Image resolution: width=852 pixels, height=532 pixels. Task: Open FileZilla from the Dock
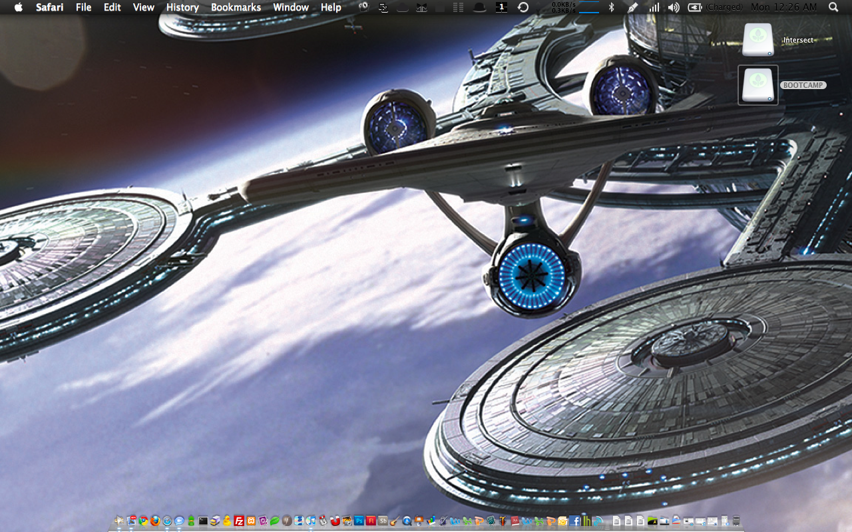coord(239,521)
